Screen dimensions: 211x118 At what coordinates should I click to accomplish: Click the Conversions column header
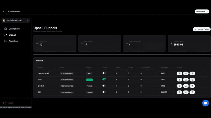point(146,68)
